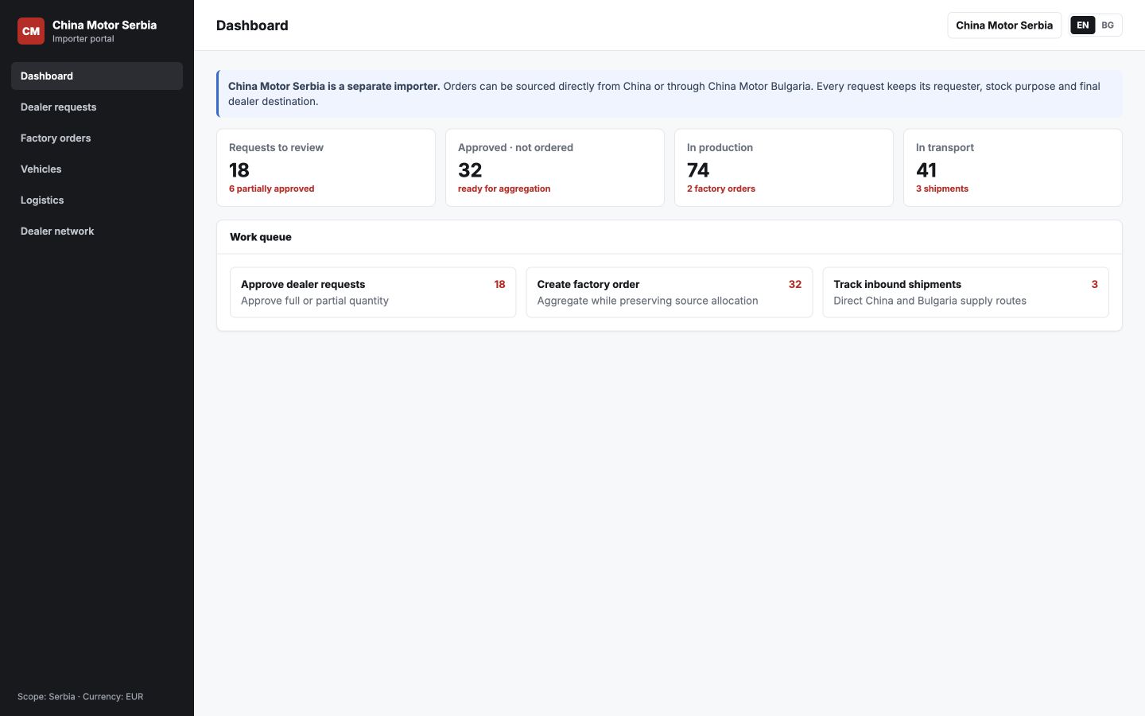Screen dimensions: 1145x716
Task: Click the 'ready for aggregation' text
Action: tap(504, 189)
